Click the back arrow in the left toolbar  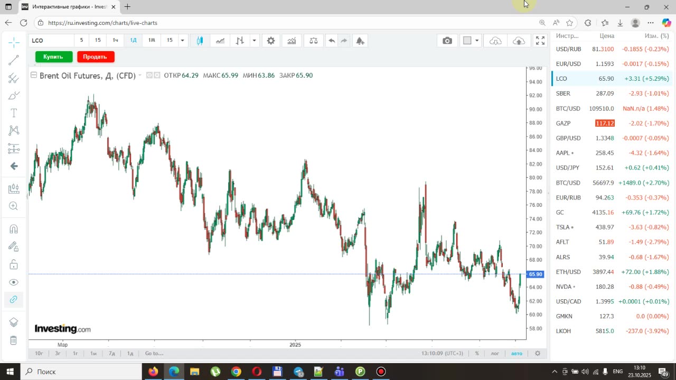tap(14, 166)
